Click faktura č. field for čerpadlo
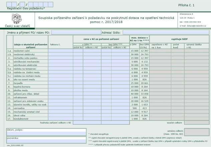Image resolution: width=211 pixels, height=147 pixels. tap(60, 83)
